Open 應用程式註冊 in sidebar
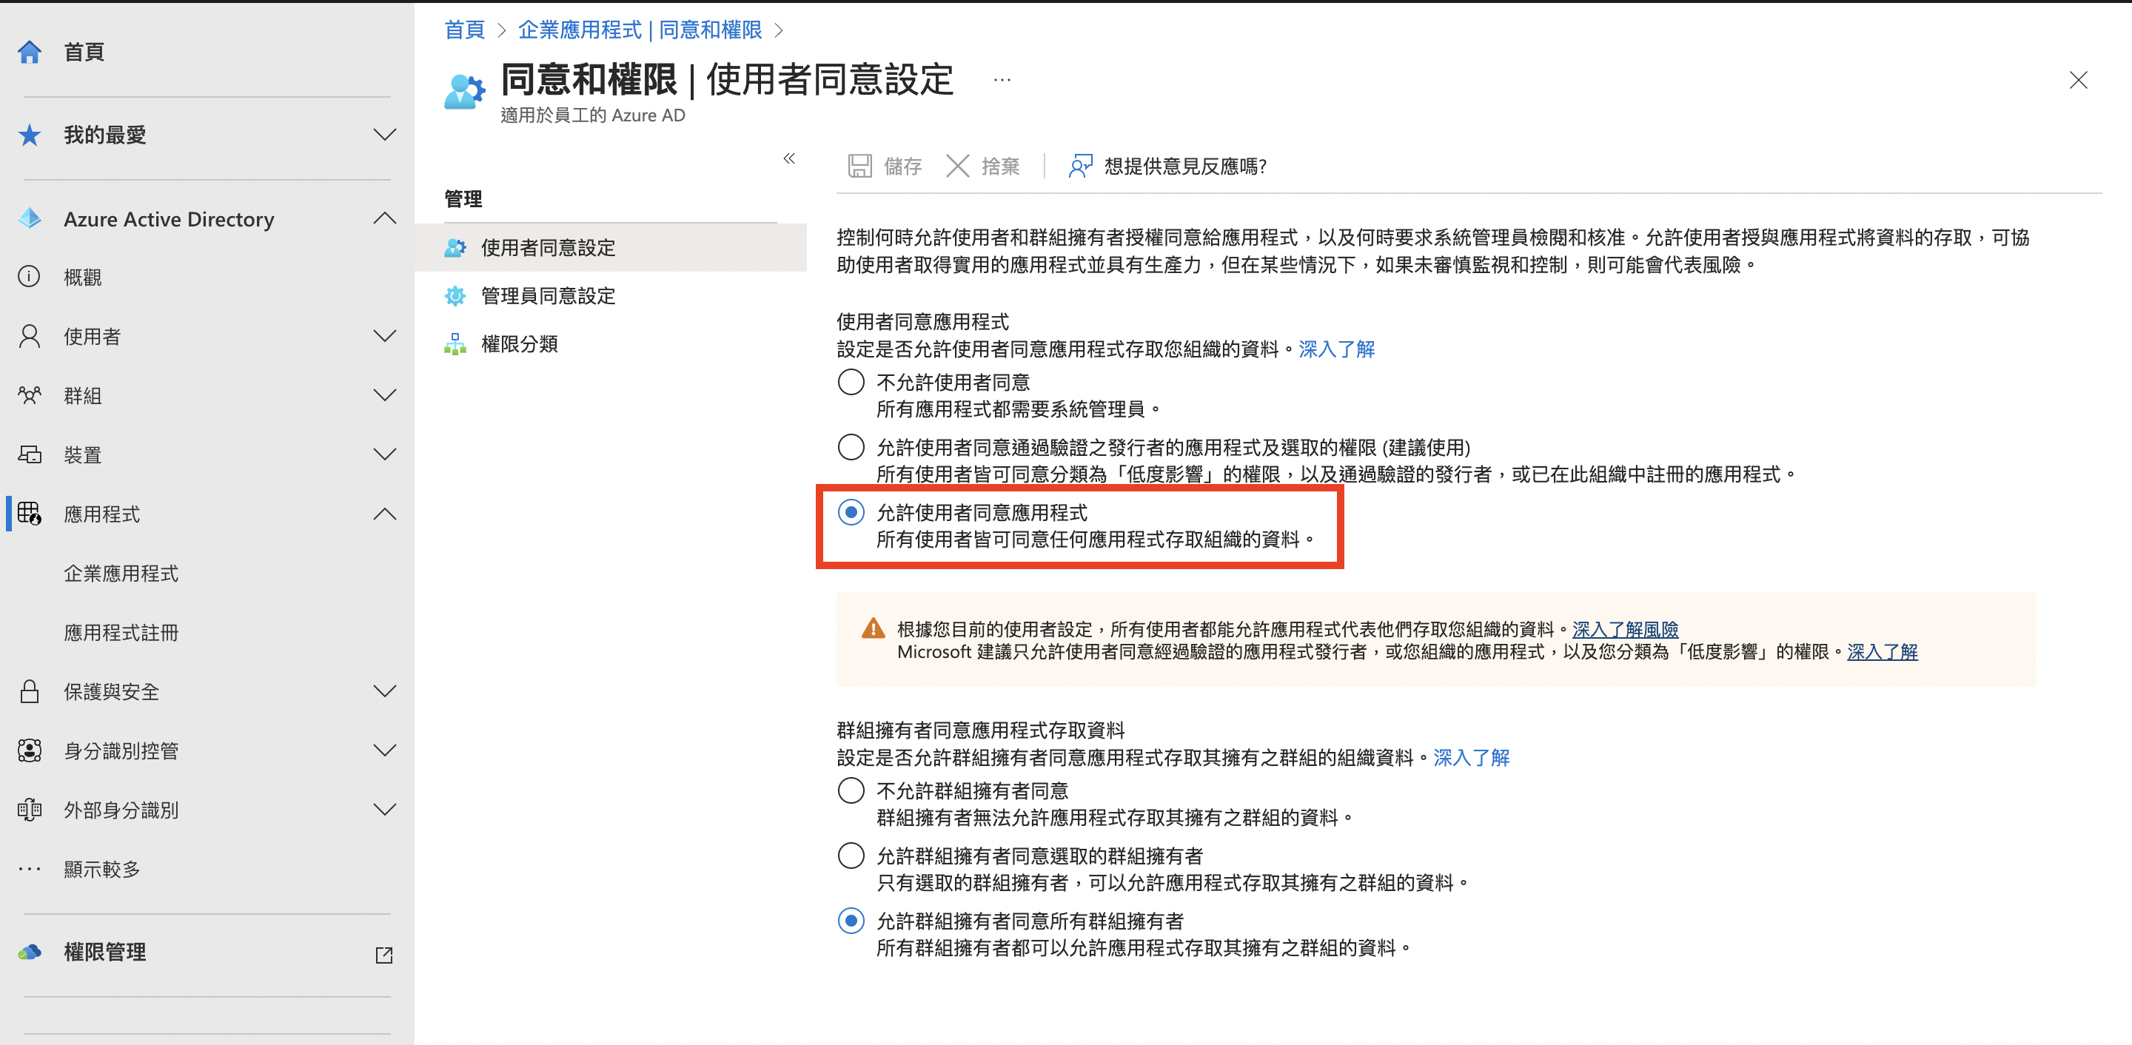The height and width of the screenshot is (1045, 2132). pyautogui.click(x=121, y=632)
